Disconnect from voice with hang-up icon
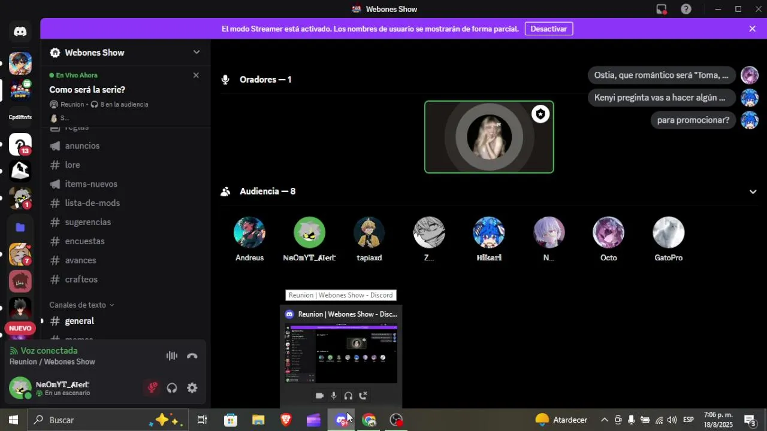Viewport: 767px width, 431px height. coord(192,356)
